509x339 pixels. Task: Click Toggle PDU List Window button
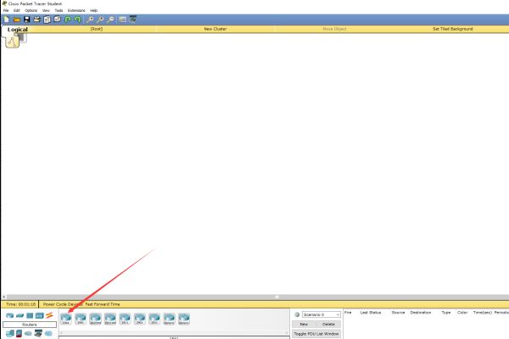click(316, 333)
